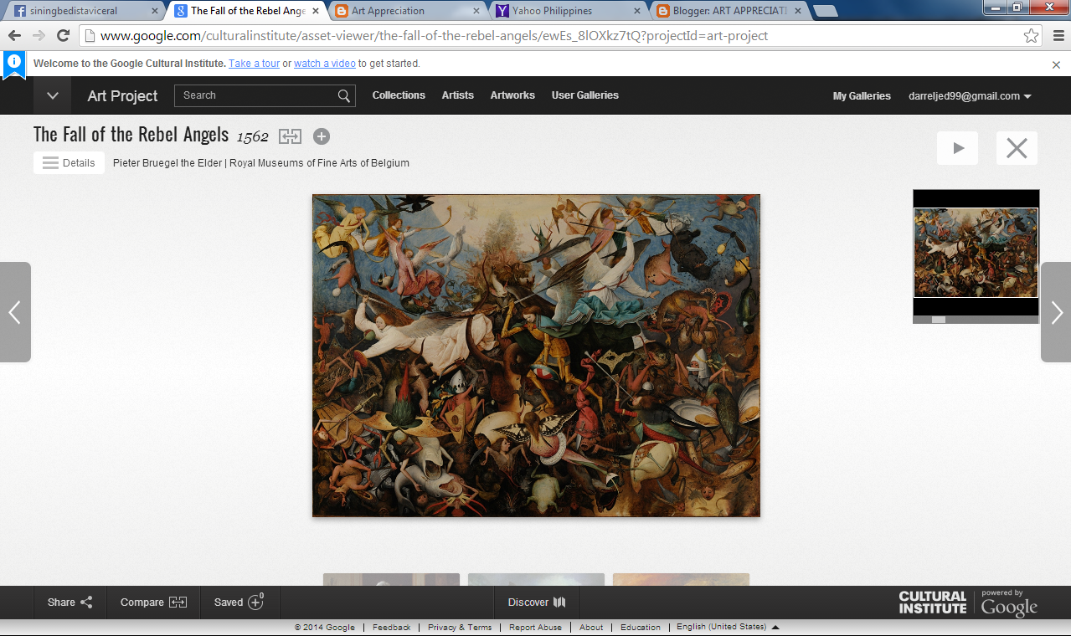The image size is (1071, 636).
Task: Click the powered by Google logo
Action: (1009, 603)
